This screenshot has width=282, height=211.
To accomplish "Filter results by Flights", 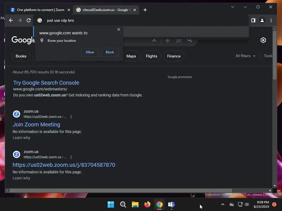I will [x=151, y=56].
